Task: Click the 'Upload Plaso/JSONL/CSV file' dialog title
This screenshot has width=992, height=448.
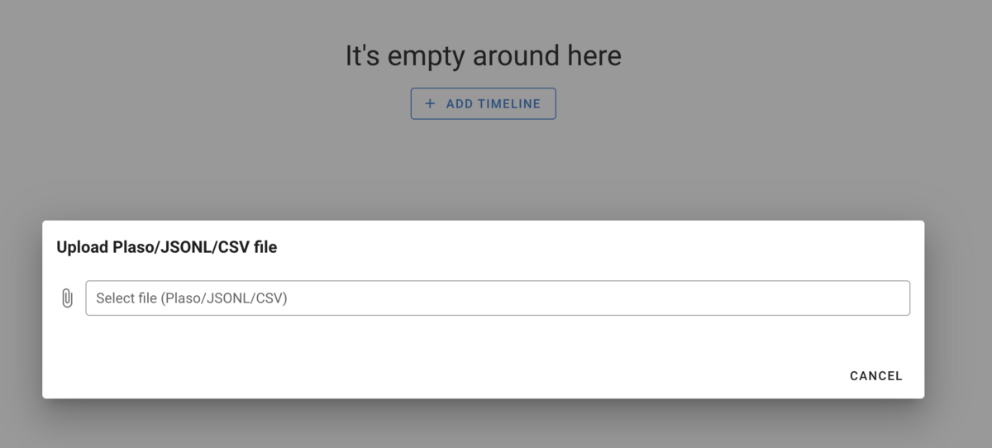Action: [167, 247]
